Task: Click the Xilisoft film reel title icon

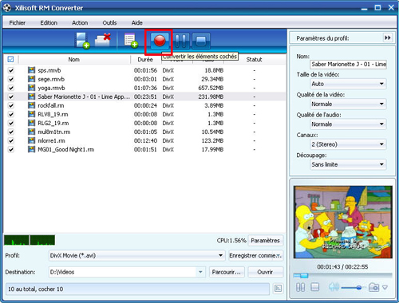Action: [x=7, y=8]
